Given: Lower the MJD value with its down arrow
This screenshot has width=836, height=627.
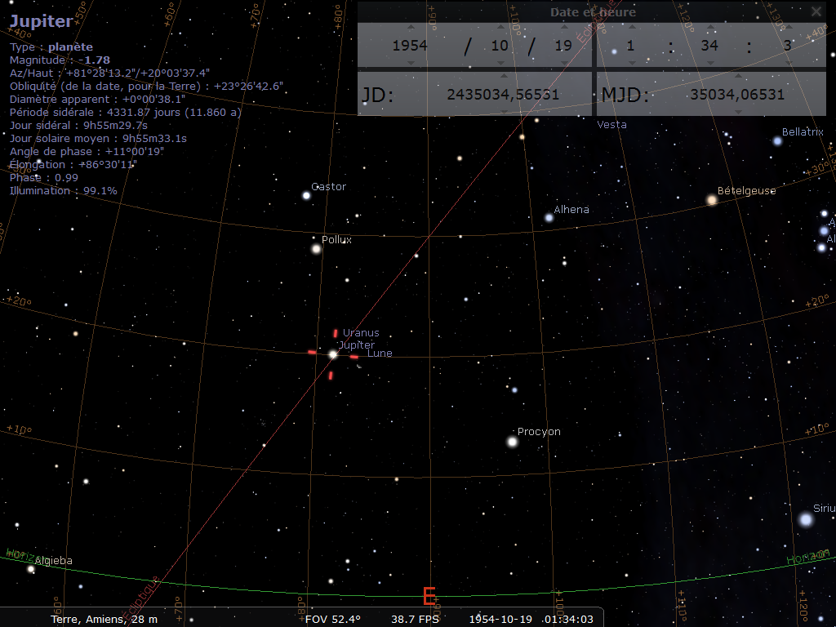Looking at the screenshot, I should click(737, 110).
